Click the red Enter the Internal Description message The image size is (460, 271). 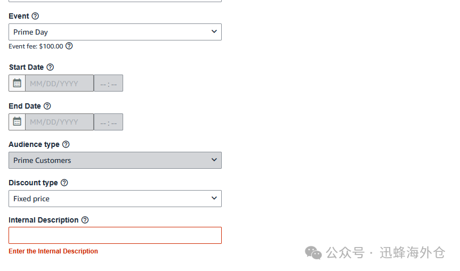53,251
